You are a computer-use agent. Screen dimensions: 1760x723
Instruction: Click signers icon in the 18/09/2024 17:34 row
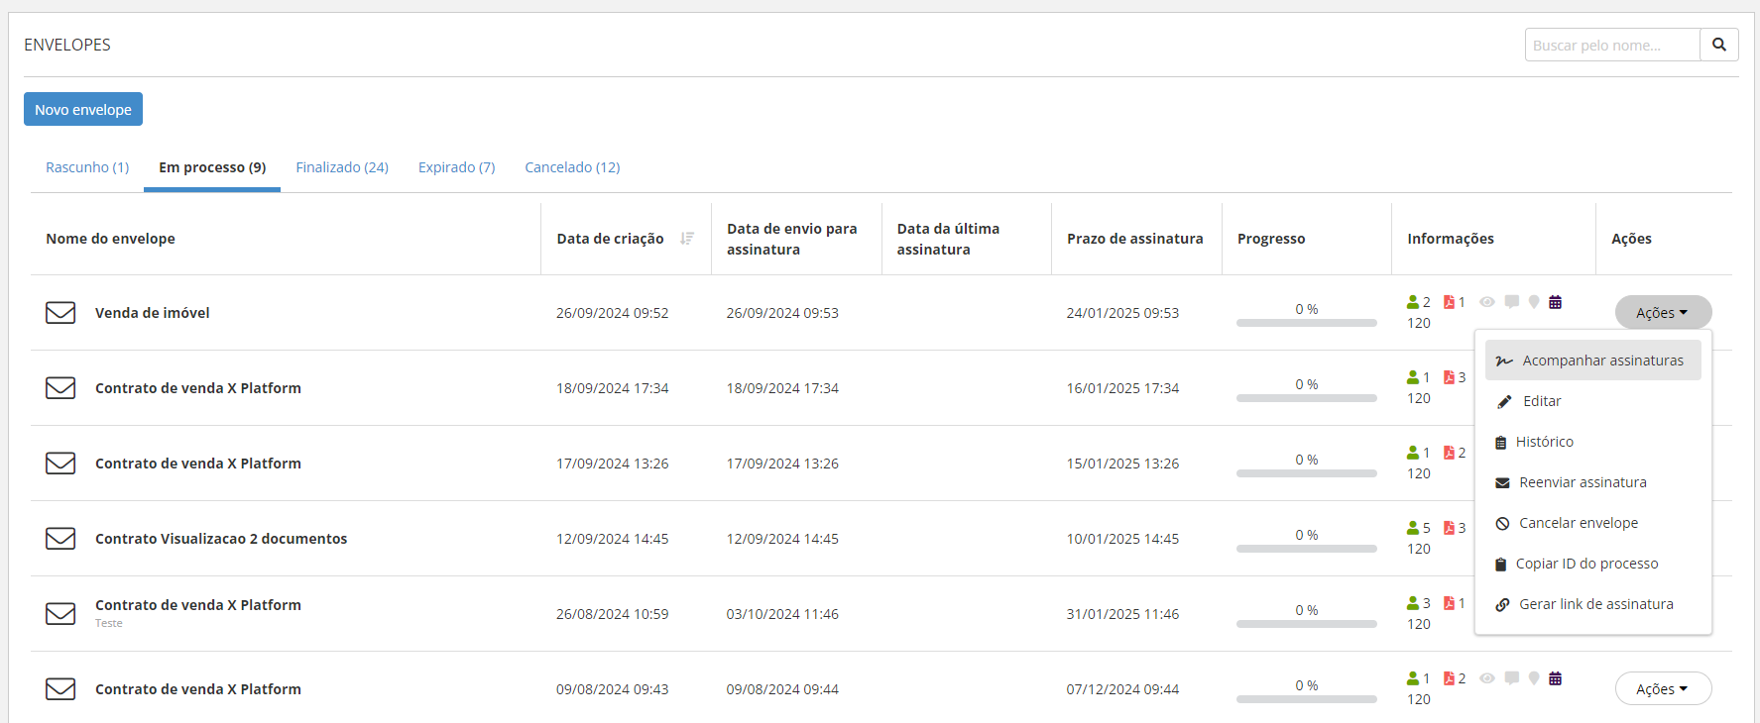pos(1413,377)
